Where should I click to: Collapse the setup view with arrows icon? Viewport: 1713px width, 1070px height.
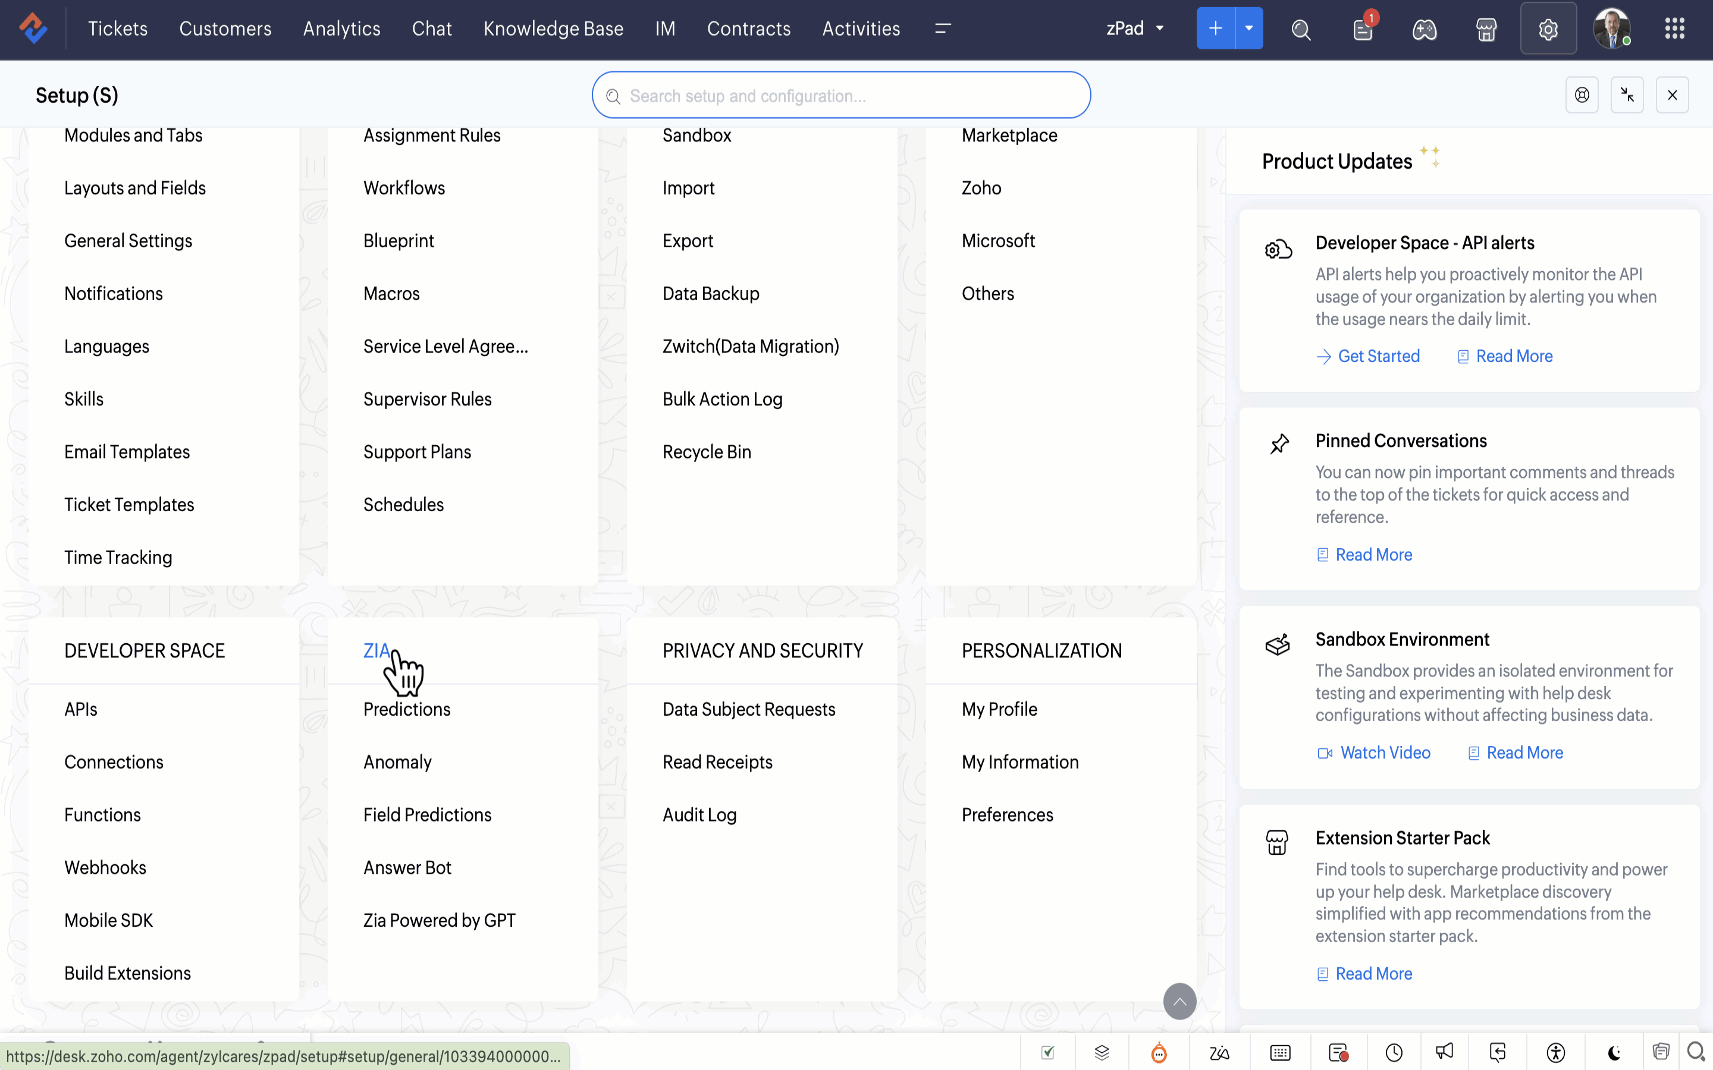(1627, 95)
